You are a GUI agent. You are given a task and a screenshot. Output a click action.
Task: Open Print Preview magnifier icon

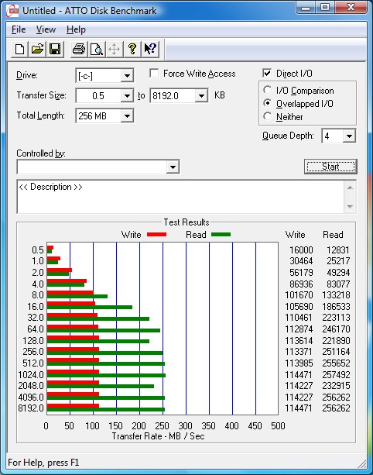pos(97,49)
